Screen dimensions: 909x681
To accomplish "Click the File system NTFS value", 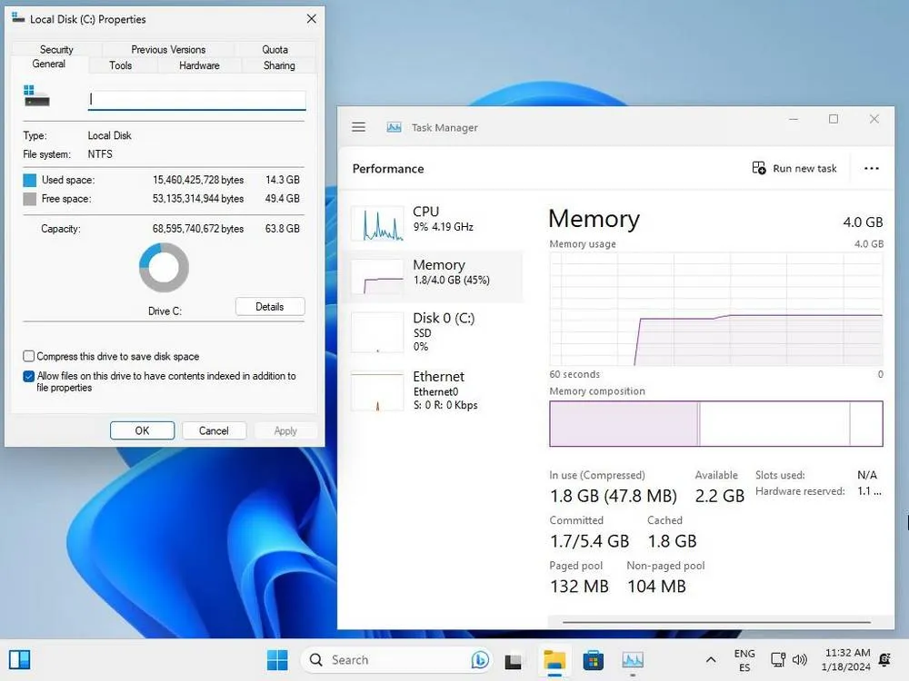I will [x=100, y=154].
